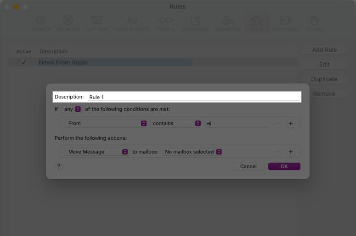This screenshot has width=356, height=236.
Task: Open the Signatures preferences tab
Action: [227, 23]
